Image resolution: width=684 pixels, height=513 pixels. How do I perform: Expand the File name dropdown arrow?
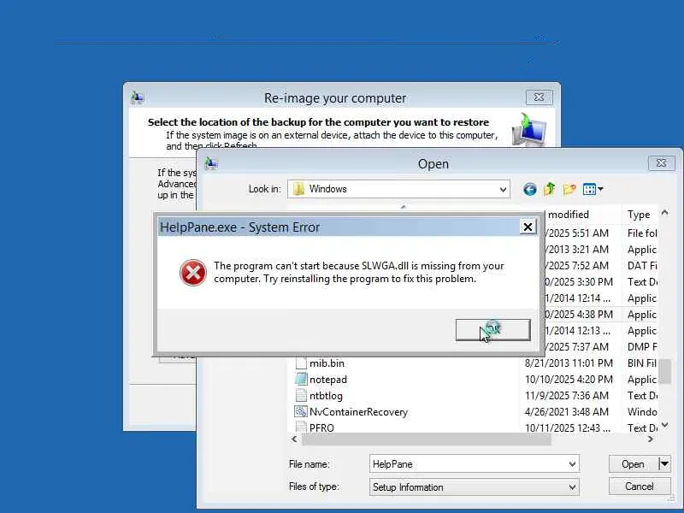572,464
